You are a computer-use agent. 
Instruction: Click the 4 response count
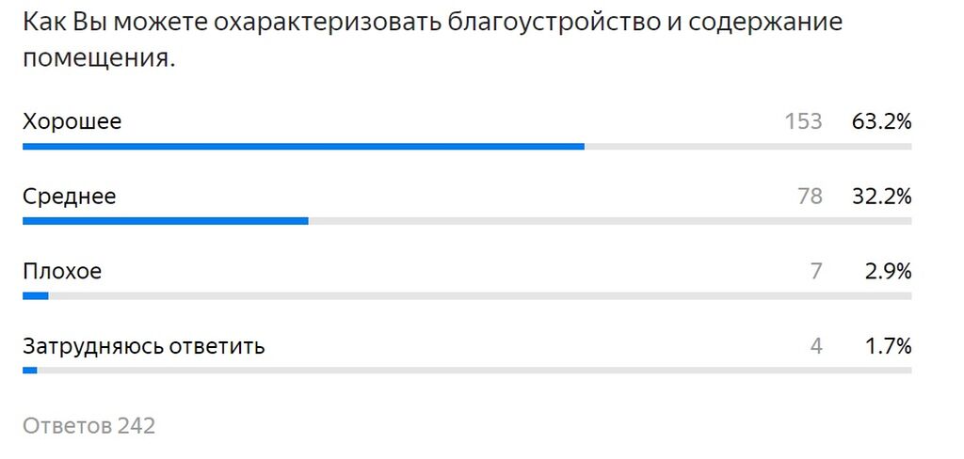tap(815, 346)
